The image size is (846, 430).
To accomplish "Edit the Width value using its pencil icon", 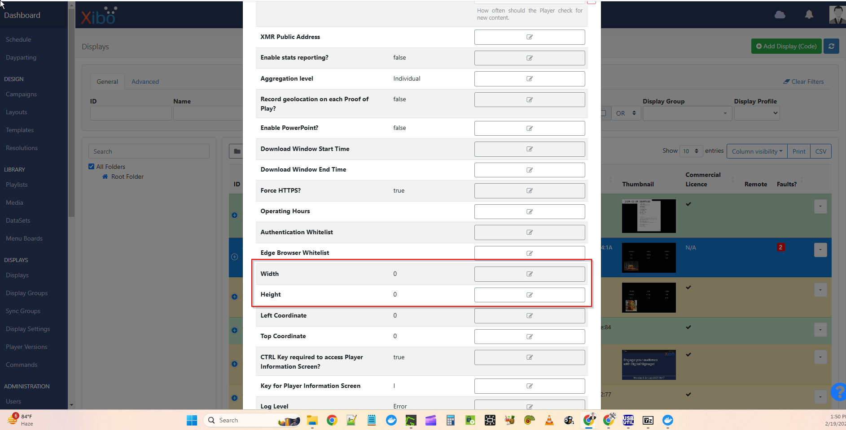I will [530, 274].
